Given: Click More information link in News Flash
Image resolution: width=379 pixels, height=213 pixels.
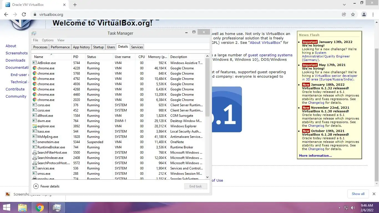Looking at the screenshot, I should 315,156.
